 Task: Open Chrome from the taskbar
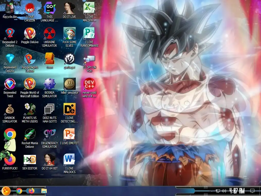point(19,191)
